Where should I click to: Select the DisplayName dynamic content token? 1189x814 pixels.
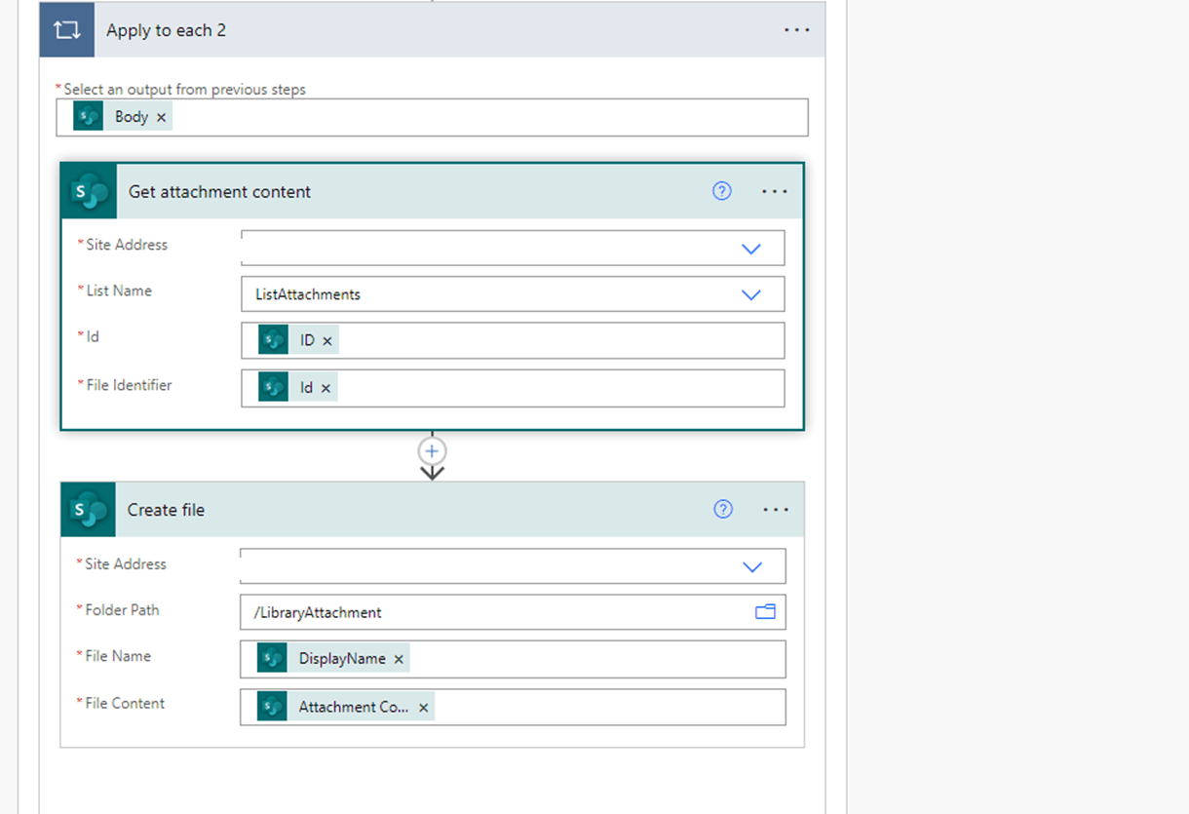[333, 659]
